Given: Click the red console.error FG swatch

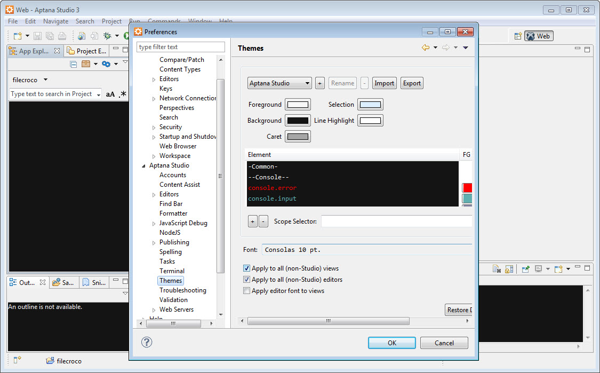Looking at the screenshot, I should [x=467, y=188].
